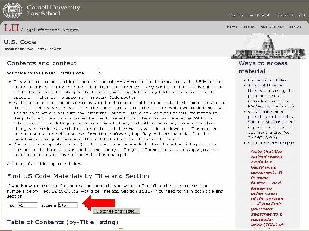Click the Ways to access material heading

[263, 67]
